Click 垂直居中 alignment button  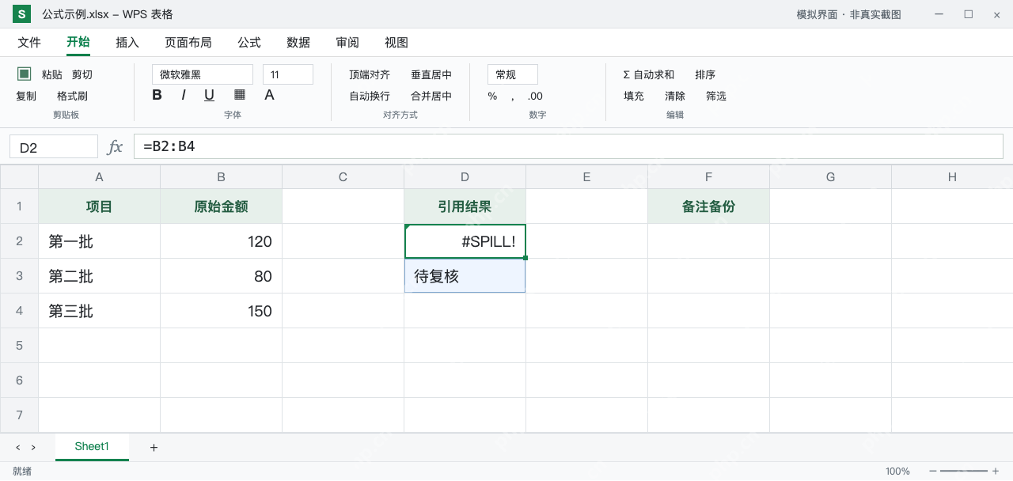click(431, 74)
